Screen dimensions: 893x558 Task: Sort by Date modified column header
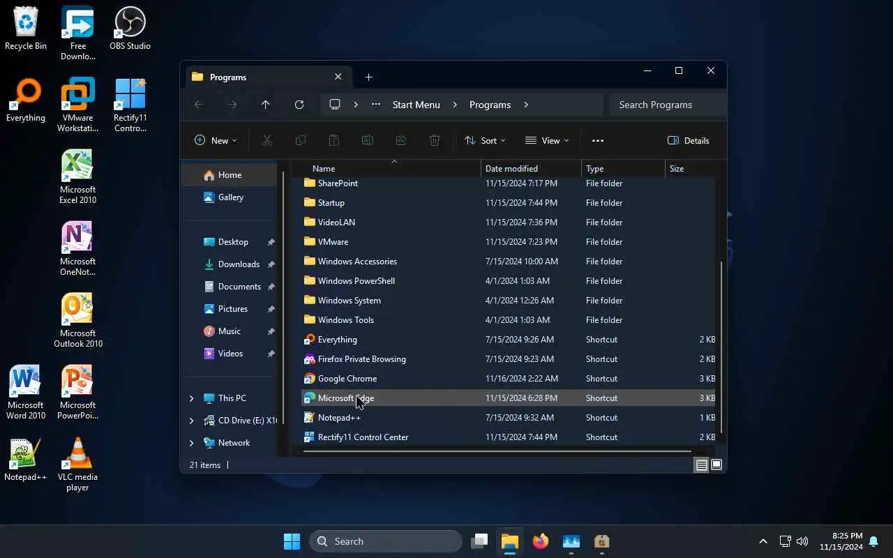[531, 168]
